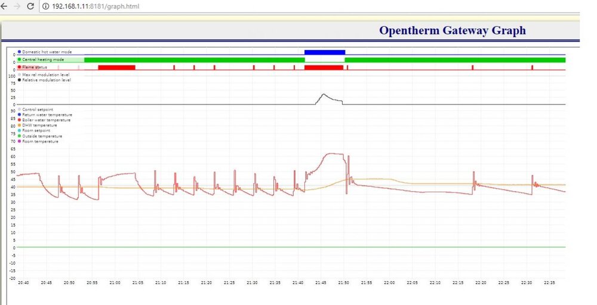597x305 pixels.
Task: Click DHW temperature legend dot
Action: (20, 125)
